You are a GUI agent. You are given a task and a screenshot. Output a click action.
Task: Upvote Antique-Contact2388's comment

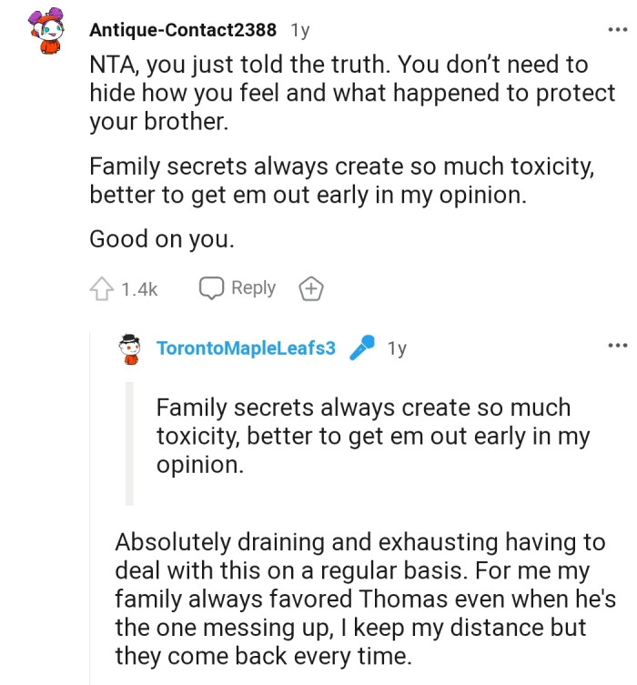click(x=100, y=289)
